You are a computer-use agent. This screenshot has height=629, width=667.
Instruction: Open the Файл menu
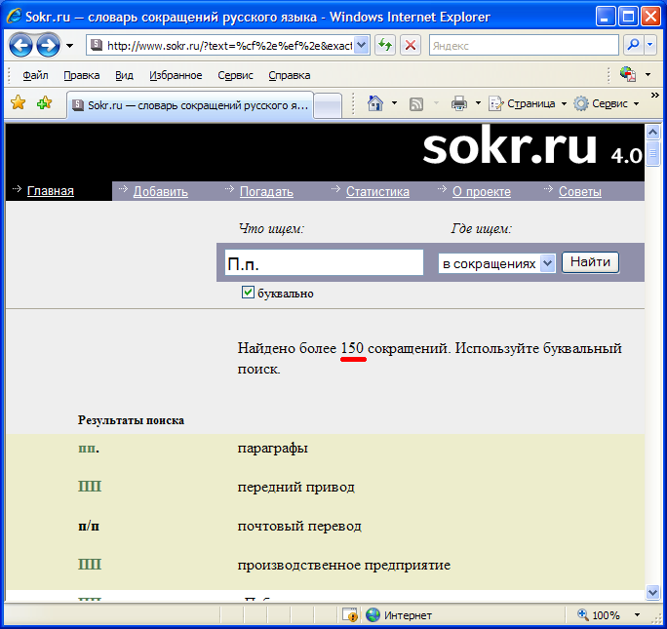pos(35,75)
